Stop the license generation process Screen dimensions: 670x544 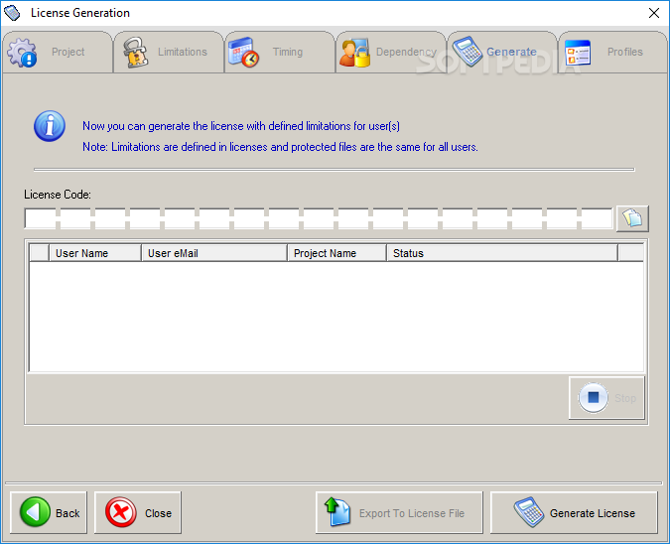coord(606,398)
